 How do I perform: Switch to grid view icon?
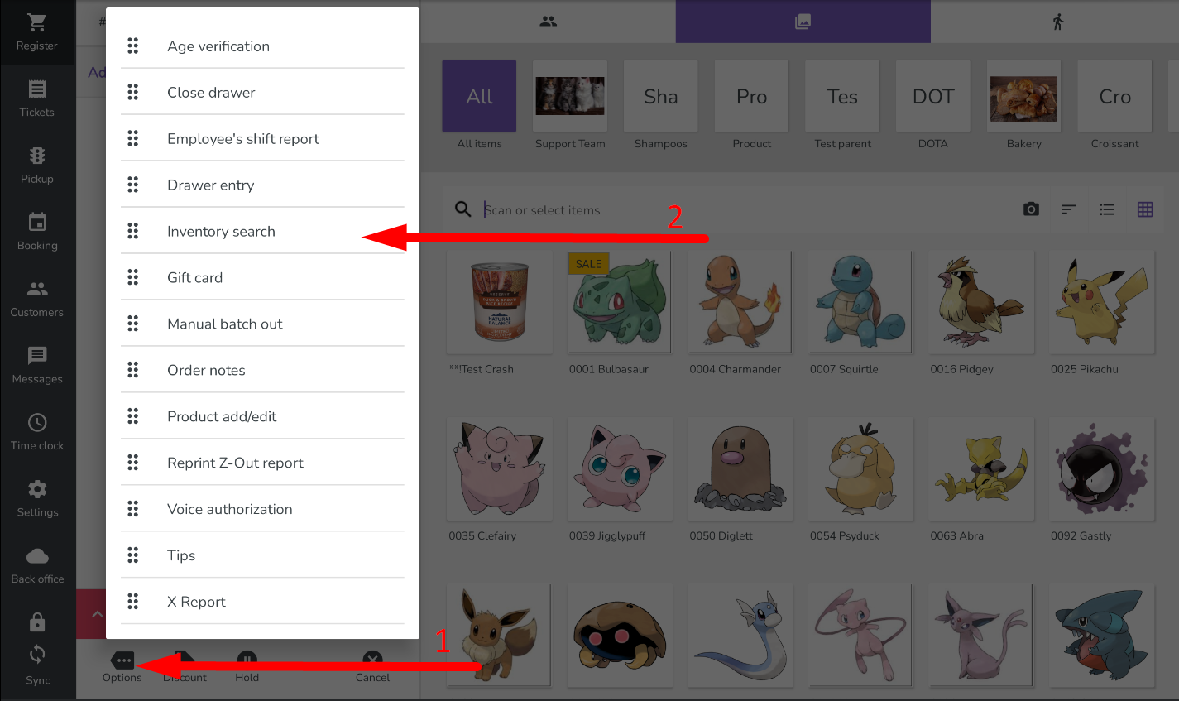(x=1145, y=209)
